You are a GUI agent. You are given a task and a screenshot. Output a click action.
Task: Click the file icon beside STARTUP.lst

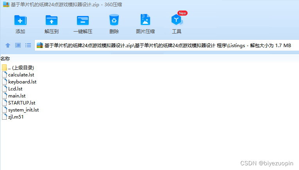point(4,103)
